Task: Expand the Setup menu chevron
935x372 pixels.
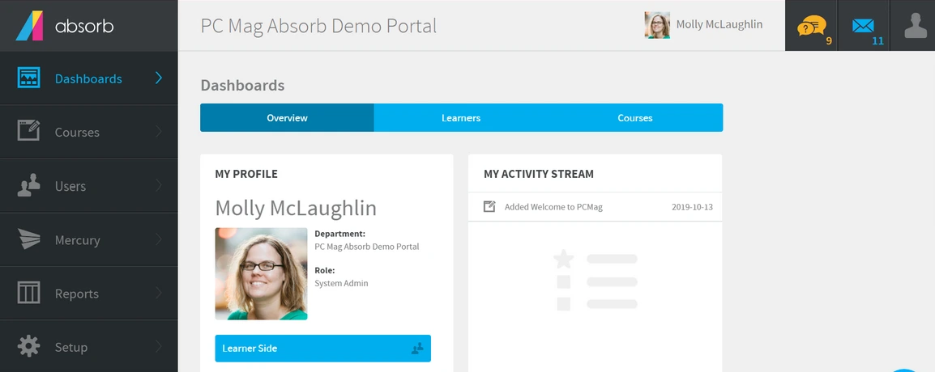Action: [159, 346]
